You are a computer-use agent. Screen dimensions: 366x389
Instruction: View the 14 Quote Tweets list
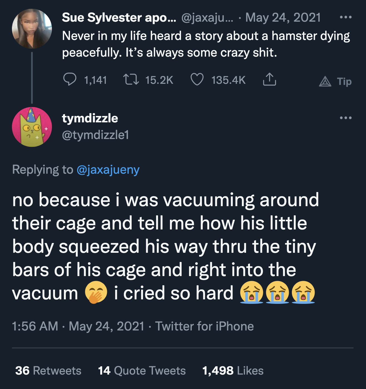(x=141, y=370)
